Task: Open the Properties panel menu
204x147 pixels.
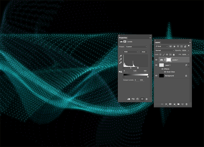Action: (x=150, y=38)
